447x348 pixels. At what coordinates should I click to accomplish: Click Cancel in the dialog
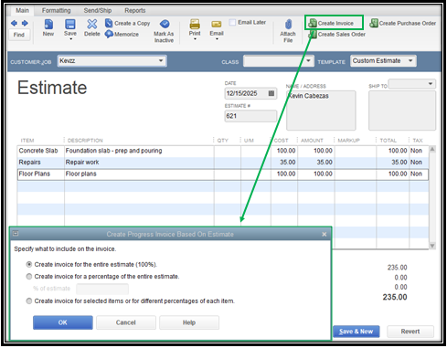point(126,322)
